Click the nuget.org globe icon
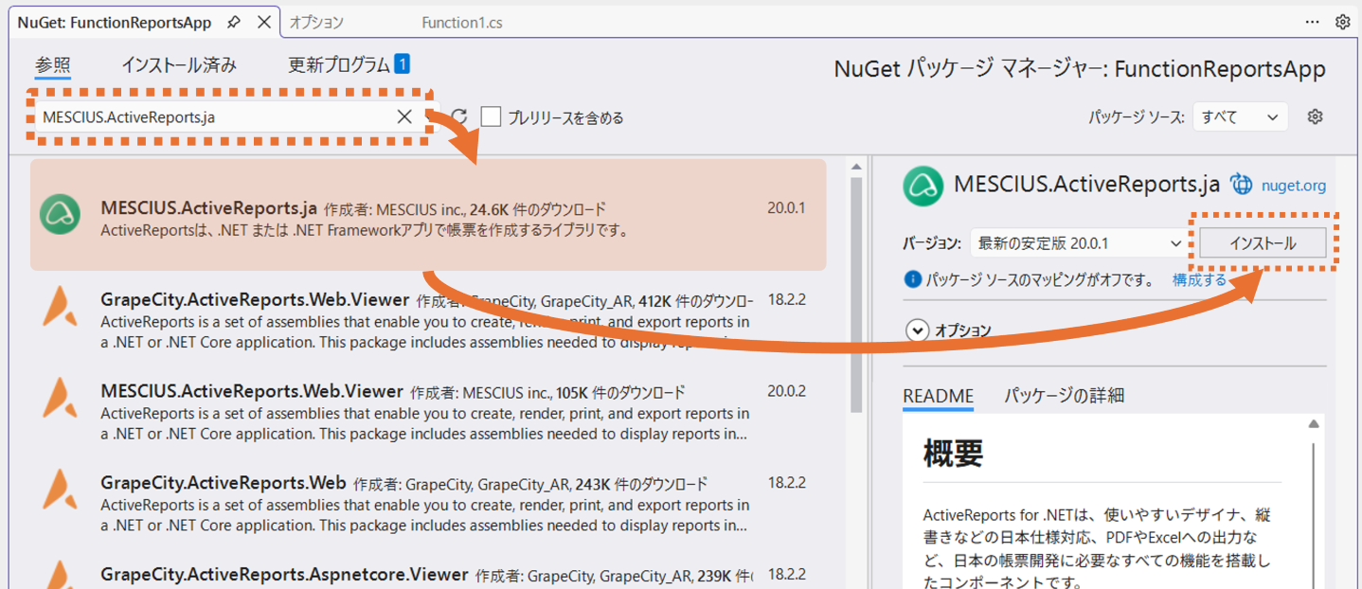 coord(1241,186)
